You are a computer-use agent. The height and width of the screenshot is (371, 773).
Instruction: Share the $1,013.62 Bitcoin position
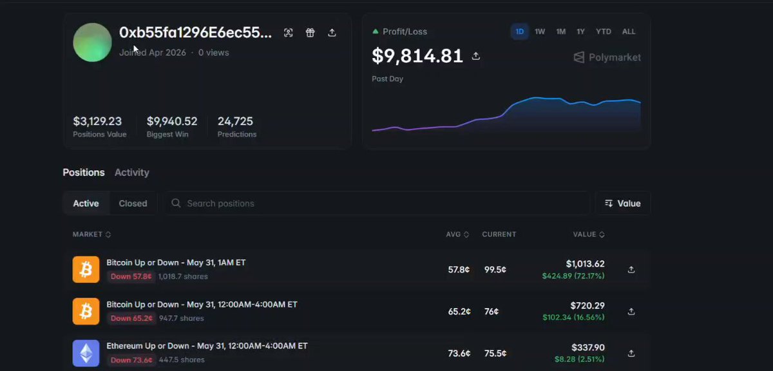click(x=631, y=270)
